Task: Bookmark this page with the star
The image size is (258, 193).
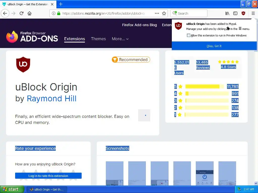Action: coord(164,13)
